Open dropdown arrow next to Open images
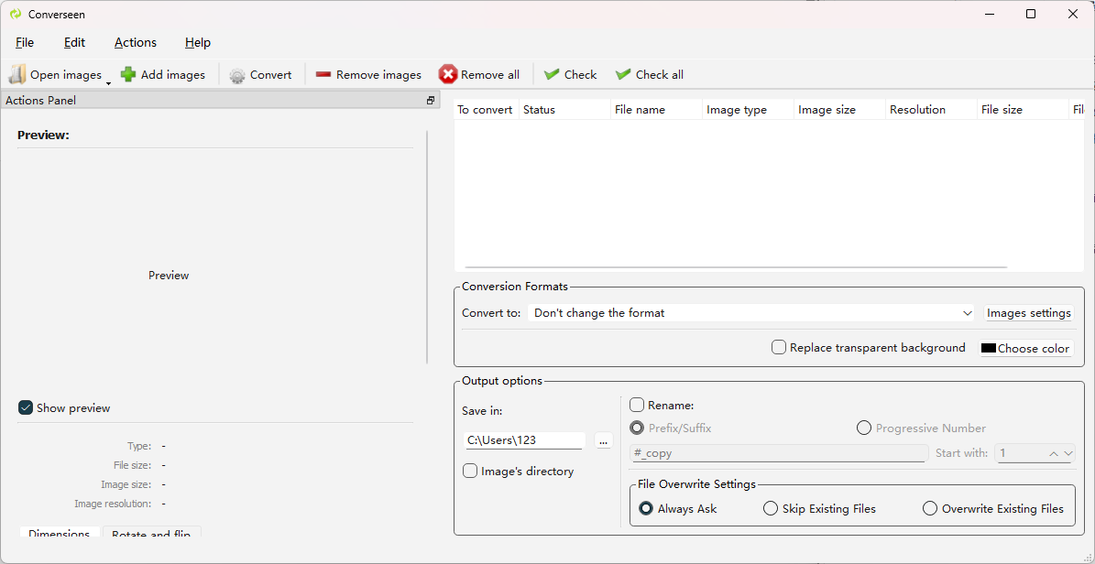The width and height of the screenshot is (1095, 564). (x=108, y=82)
